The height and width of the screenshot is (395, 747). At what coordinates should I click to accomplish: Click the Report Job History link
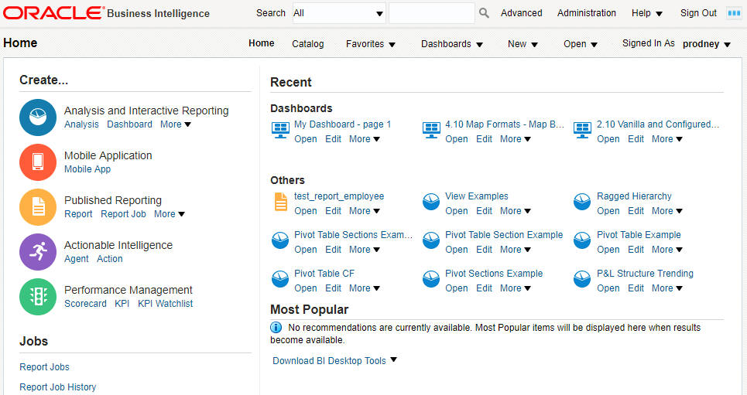coord(57,387)
